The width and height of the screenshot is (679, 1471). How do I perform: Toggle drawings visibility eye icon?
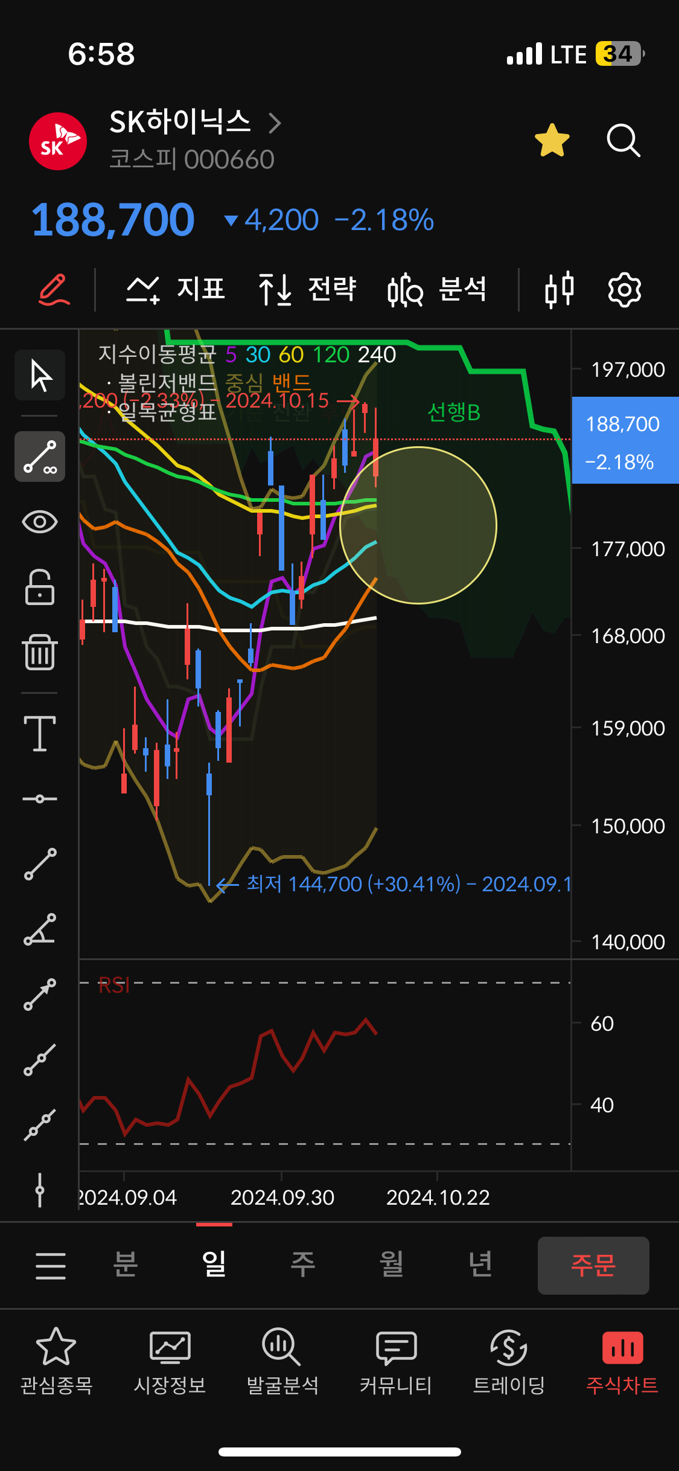tap(40, 522)
